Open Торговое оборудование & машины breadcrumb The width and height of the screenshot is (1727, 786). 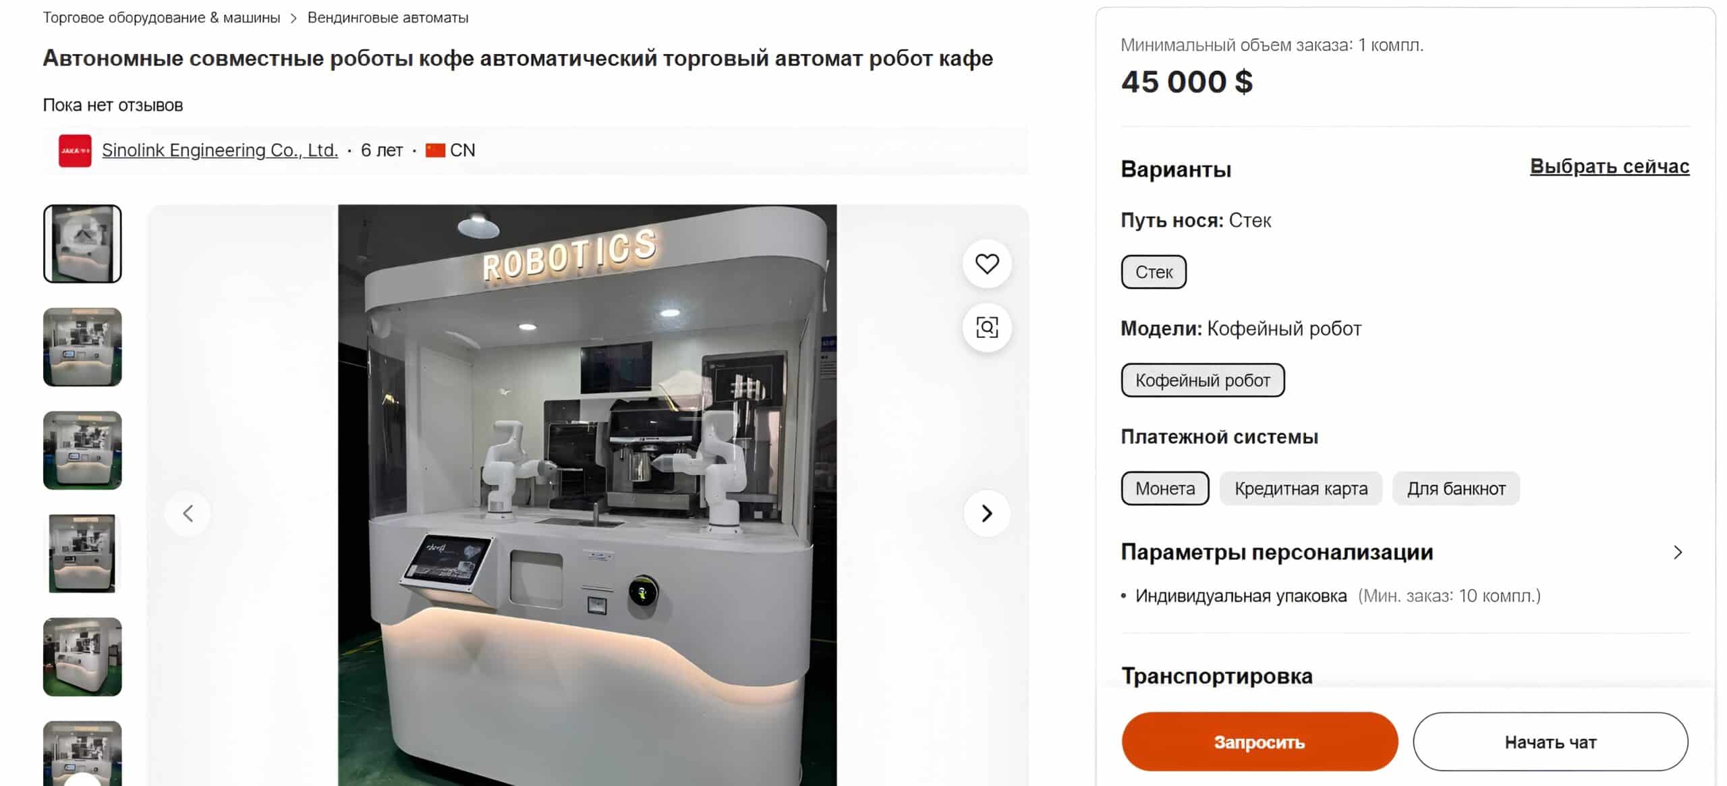pos(161,18)
